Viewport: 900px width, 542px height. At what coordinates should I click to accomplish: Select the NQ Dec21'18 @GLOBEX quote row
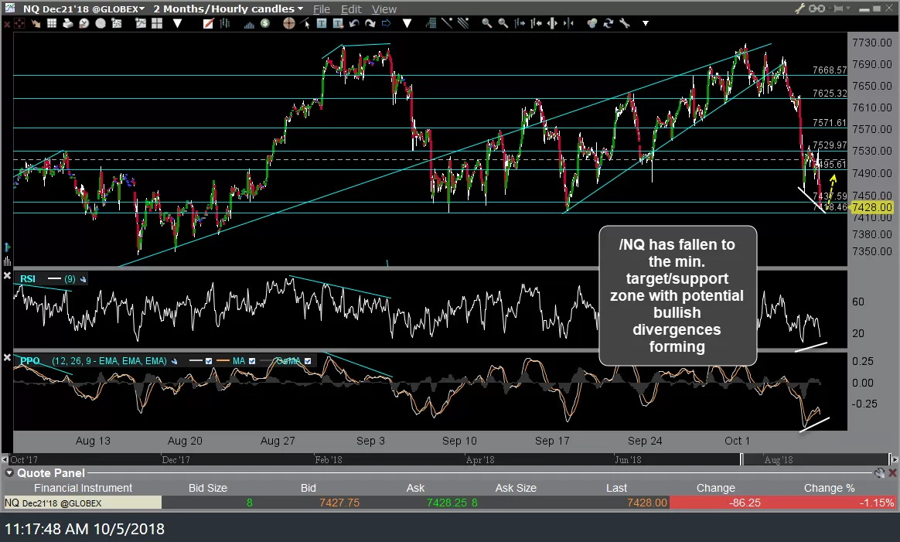pyautogui.click(x=450, y=503)
